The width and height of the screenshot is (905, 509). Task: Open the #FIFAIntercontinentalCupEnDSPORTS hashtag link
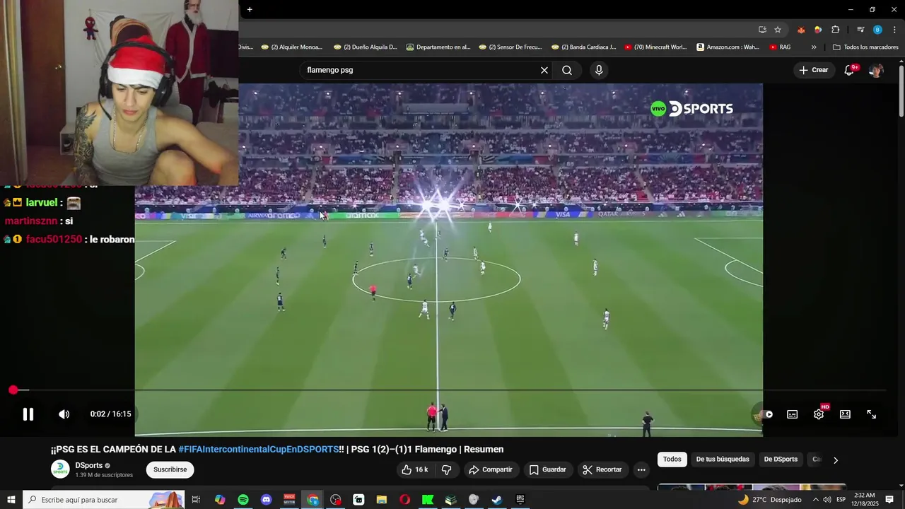(x=258, y=450)
